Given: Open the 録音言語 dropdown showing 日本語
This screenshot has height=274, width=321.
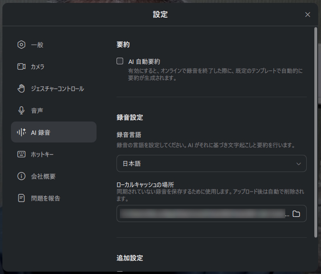Looking at the screenshot, I should (211, 163).
